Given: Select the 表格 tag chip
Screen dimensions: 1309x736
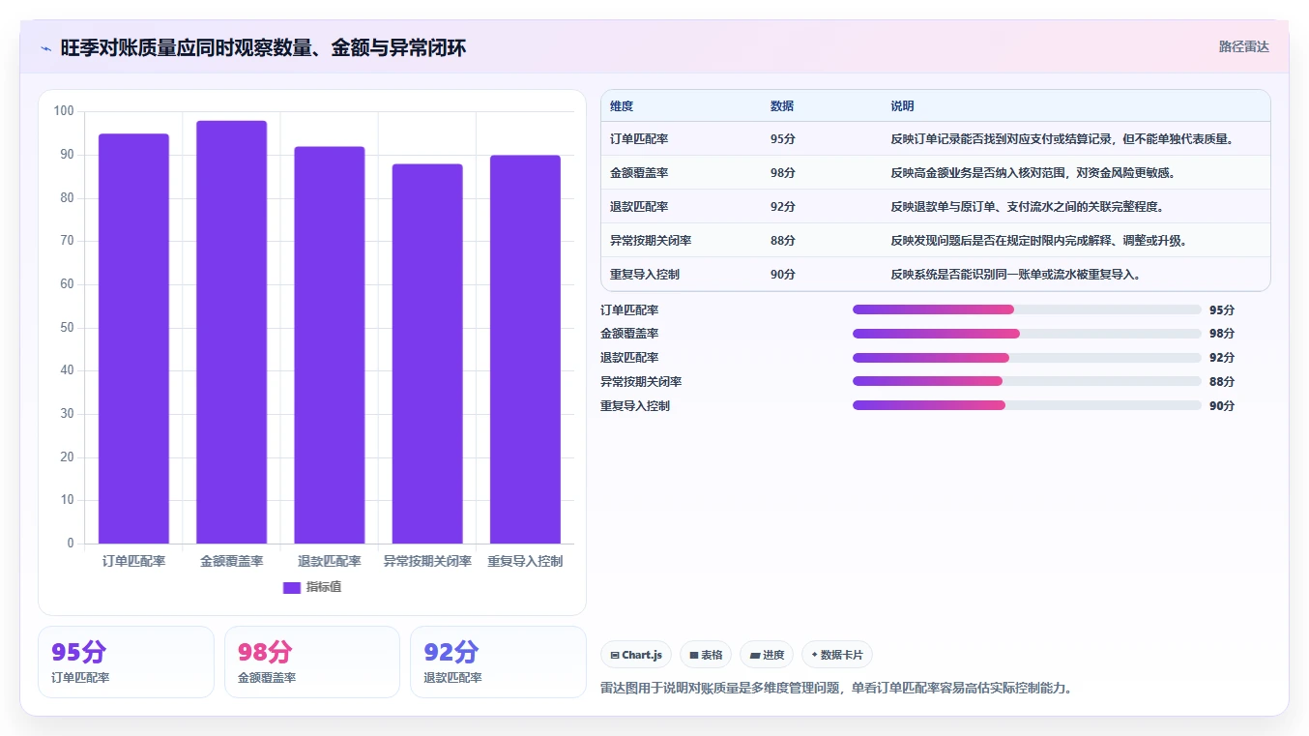Looking at the screenshot, I should pyautogui.click(x=706, y=655).
